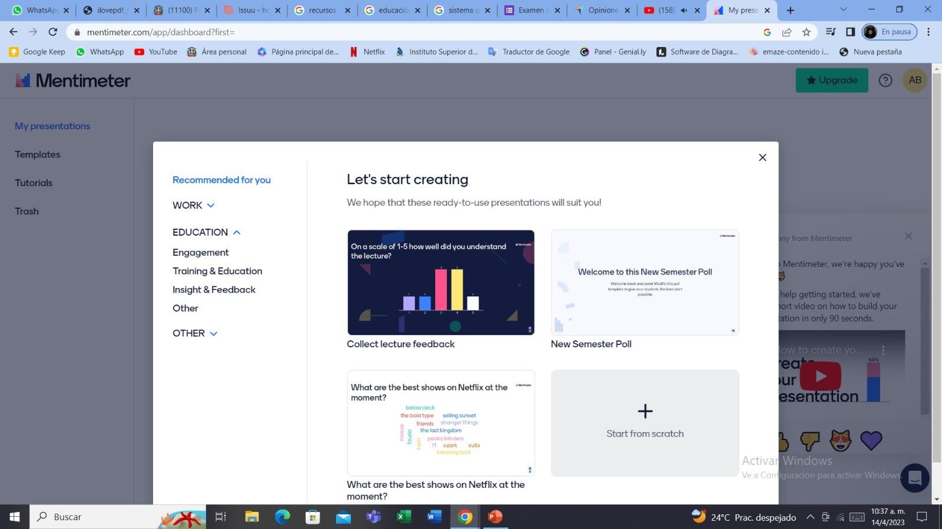Select Insight & Feedback subcategory
Screen dimensions: 942x529
(x=214, y=290)
